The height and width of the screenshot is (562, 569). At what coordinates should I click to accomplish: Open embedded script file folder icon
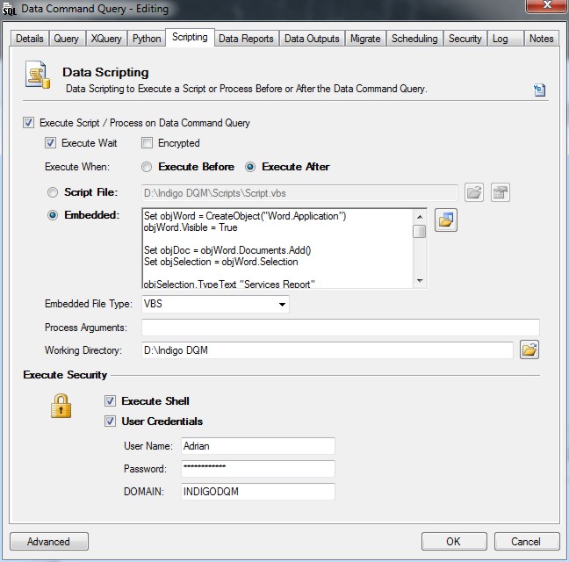point(446,220)
